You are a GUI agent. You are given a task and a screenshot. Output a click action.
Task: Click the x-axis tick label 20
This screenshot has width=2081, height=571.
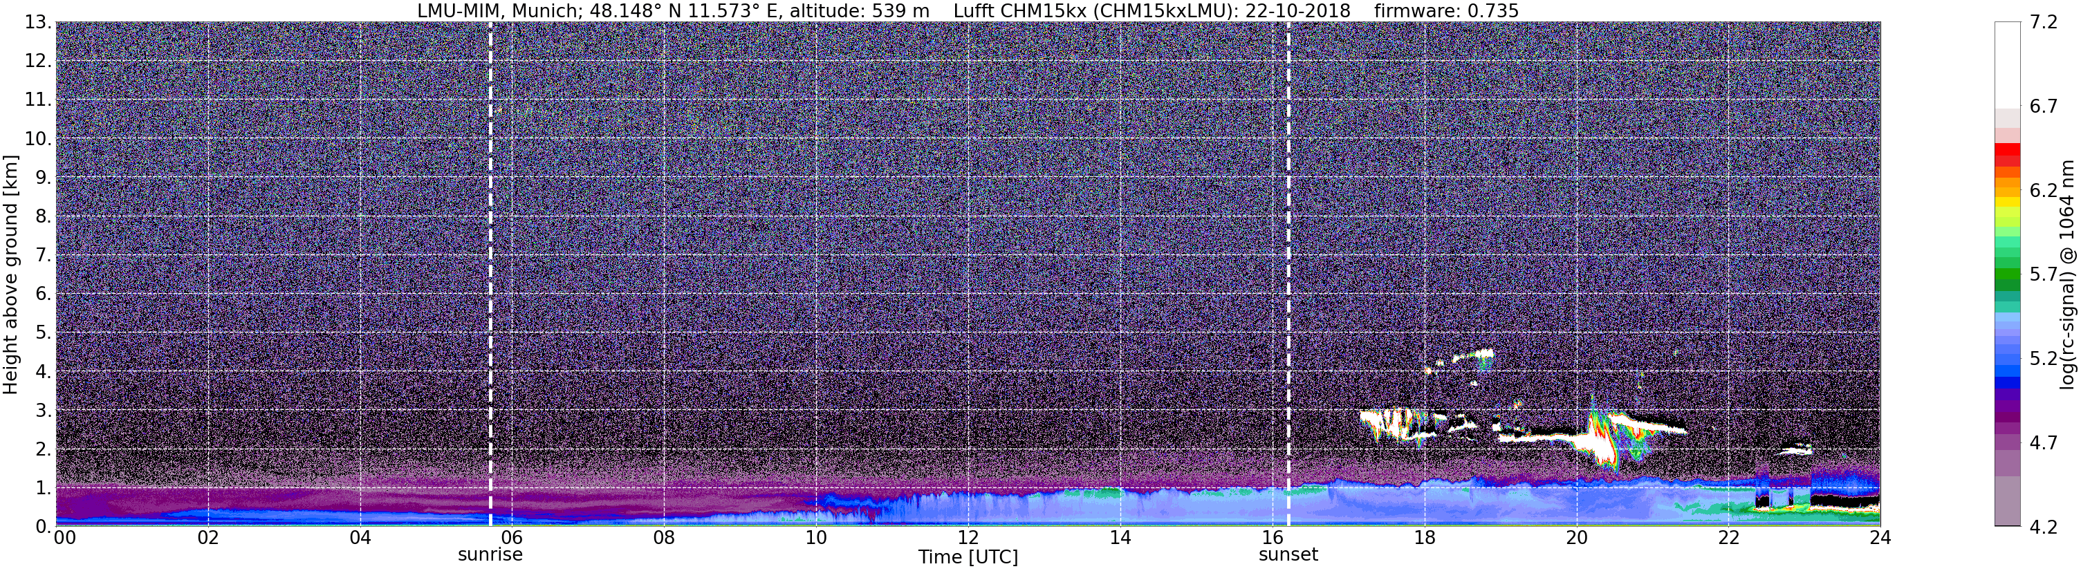pyautogui.click(x=1576, y=538)
